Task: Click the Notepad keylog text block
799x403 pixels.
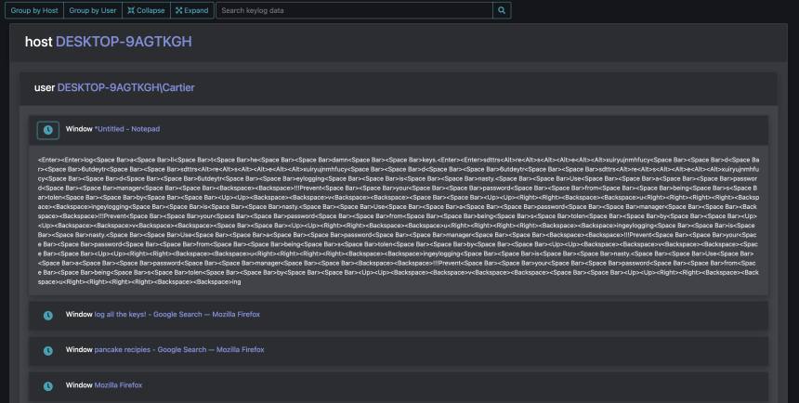Action: (398, 221)
